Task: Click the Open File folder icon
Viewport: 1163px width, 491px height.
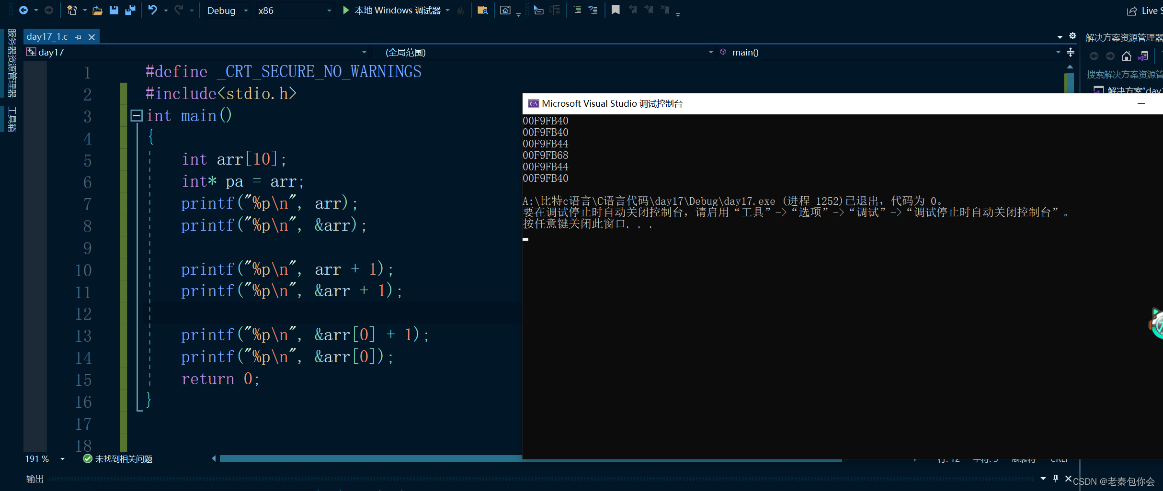Action: point(97,10)
